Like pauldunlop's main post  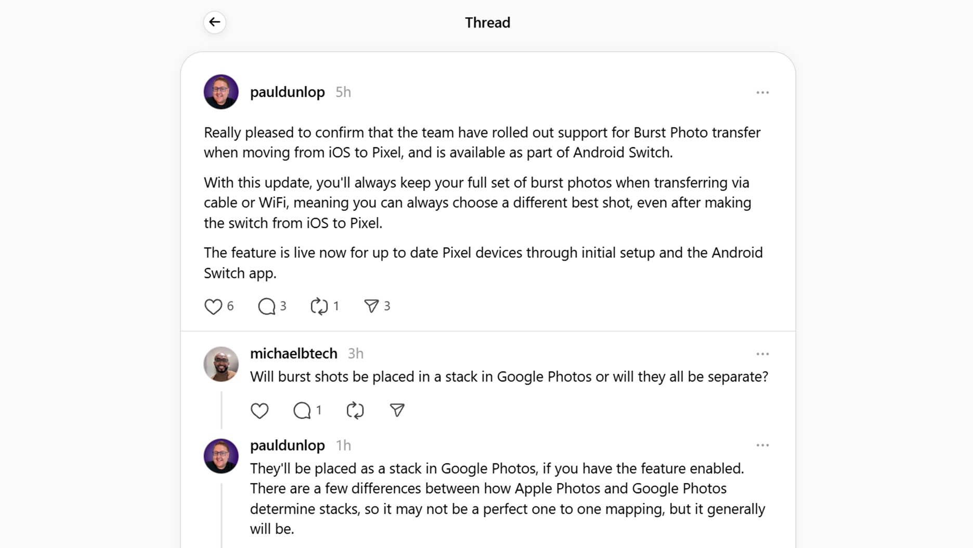(213, 307)
